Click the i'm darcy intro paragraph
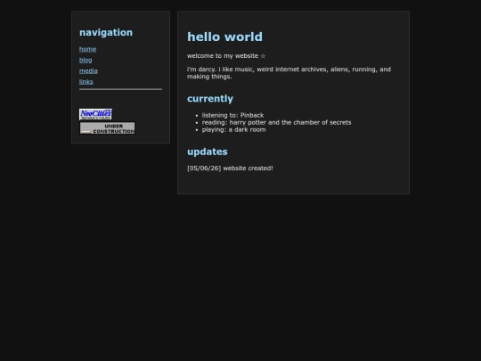Screen dimensions: 481x361 (289, 73)
